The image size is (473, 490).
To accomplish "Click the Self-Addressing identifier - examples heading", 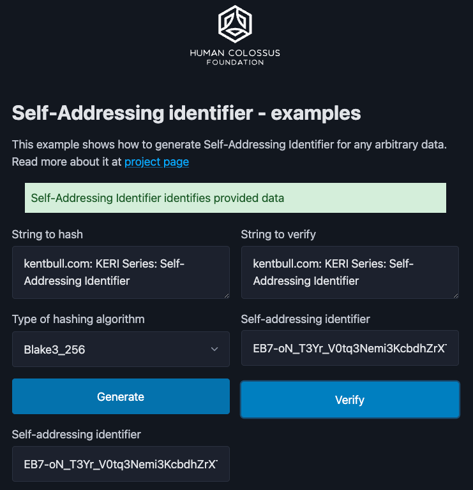I will point(186,113).
